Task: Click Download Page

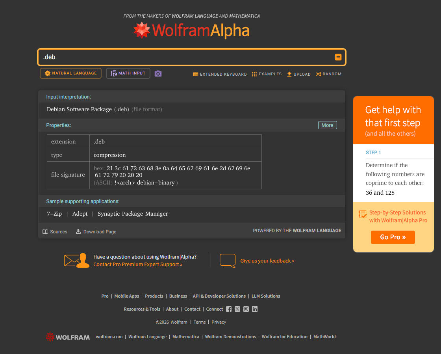Action: coord(96,232)
